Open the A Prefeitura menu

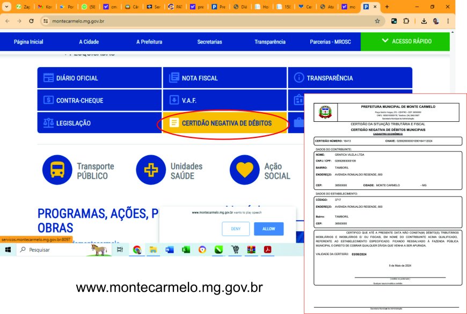click(x=149, y=42)
